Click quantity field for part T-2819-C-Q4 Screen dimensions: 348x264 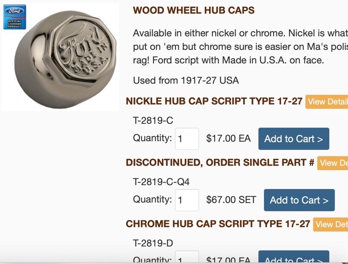187,200
